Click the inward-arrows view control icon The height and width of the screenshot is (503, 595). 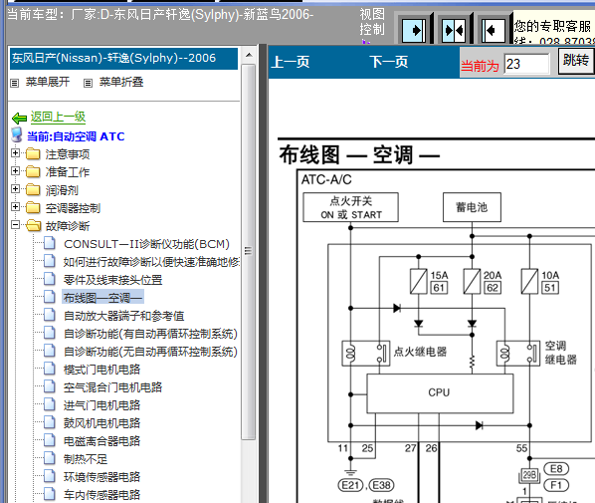(454, 30)
